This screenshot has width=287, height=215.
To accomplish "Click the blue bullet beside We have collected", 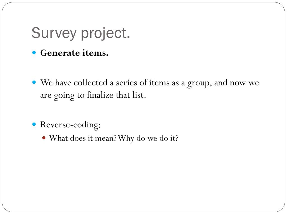I will click(34, 82).
